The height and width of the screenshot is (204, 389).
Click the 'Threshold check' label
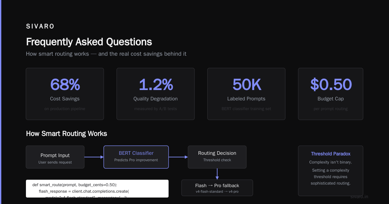(x=217, y=160)
